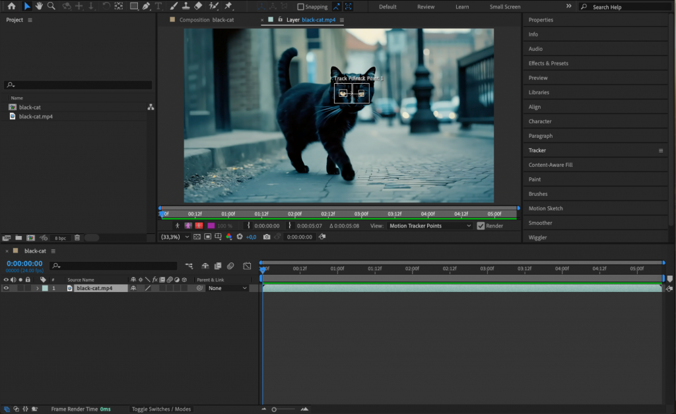This screenshot has width=676, height=414.
Task: Select the Puppet Pin tool
Action: pyautogui.click(x=229, y=7)
